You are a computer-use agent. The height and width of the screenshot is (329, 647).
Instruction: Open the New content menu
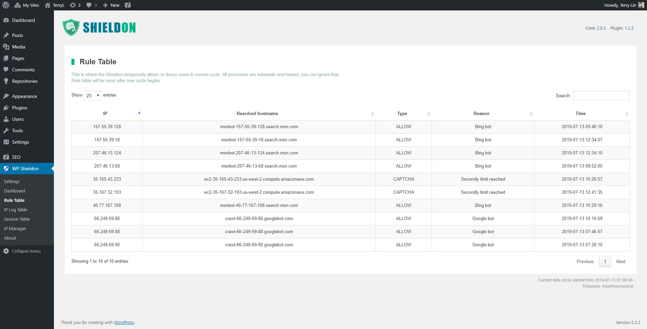coord(111,5)
